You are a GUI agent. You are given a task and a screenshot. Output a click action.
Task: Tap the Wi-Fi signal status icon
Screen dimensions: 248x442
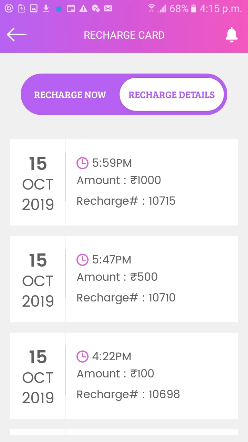tap(151, 9)
